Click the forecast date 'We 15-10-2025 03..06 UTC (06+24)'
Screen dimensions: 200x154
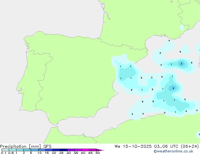pyautogui.click(x=157, y=146)
